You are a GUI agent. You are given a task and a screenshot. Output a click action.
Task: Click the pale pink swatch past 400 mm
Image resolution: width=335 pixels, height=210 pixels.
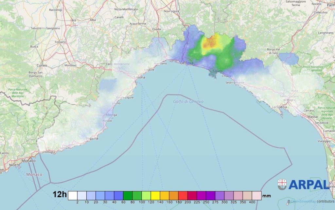256,195
